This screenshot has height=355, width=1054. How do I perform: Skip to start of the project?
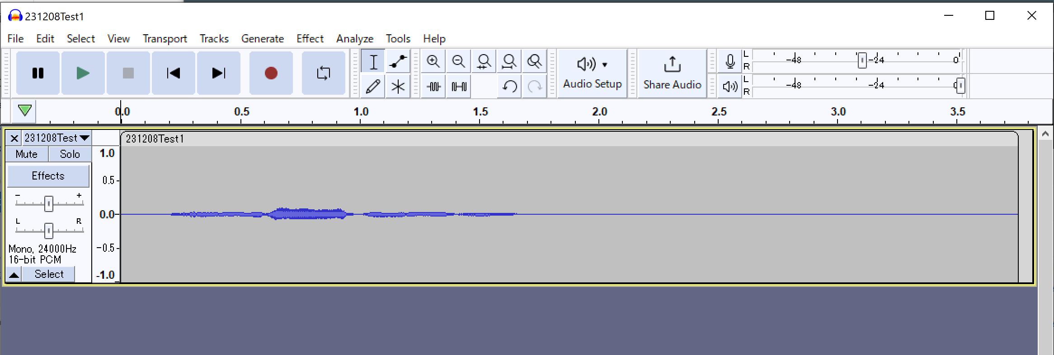coord(174,73)
